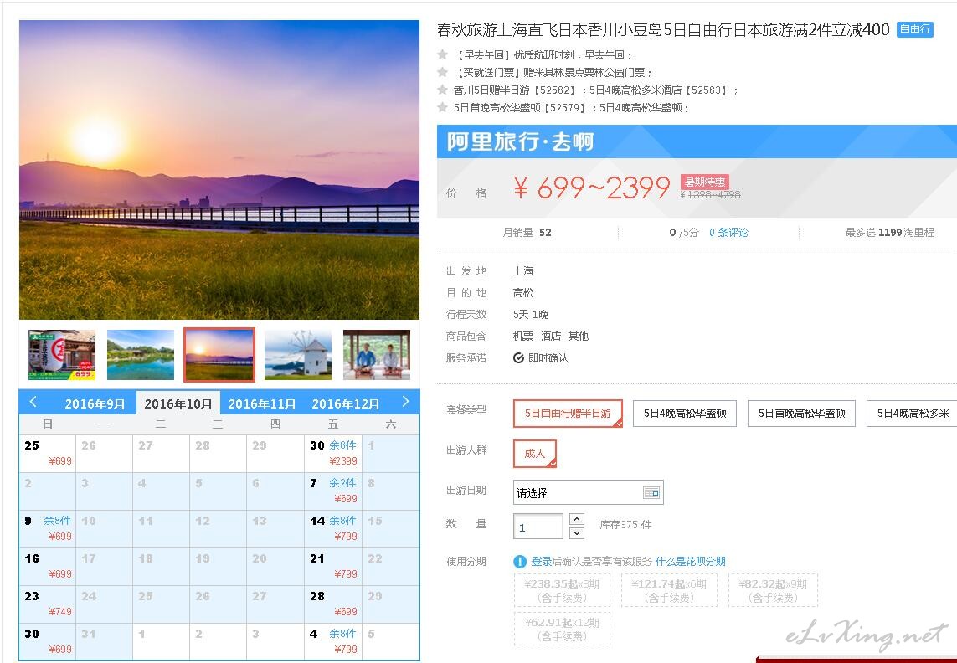Switch calendar to 2016年9月 tab
Viewport: 957px width, 663px height.
coord(95,403)
